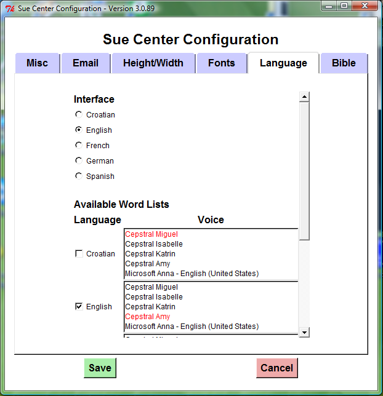This screenshot has height=396, width=383.
Task: Choose Cepstral Isabelle for Croatian voice
Action: click(154, 244)
